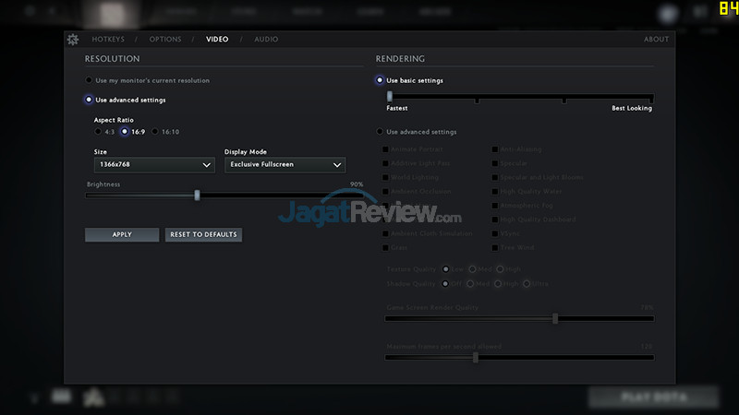Toggle the Additive Light Pass checkbox
Viewport: 739px width, 415px height.
(x=385, y=163)
